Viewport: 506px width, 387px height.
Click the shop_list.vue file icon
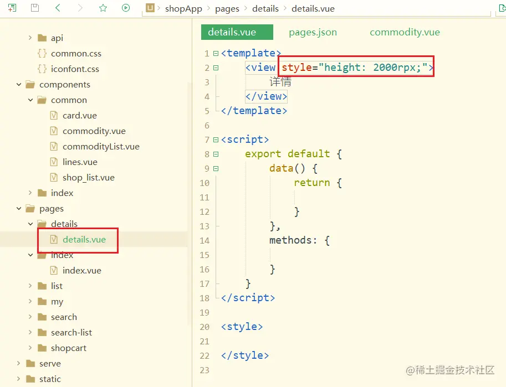54,177
